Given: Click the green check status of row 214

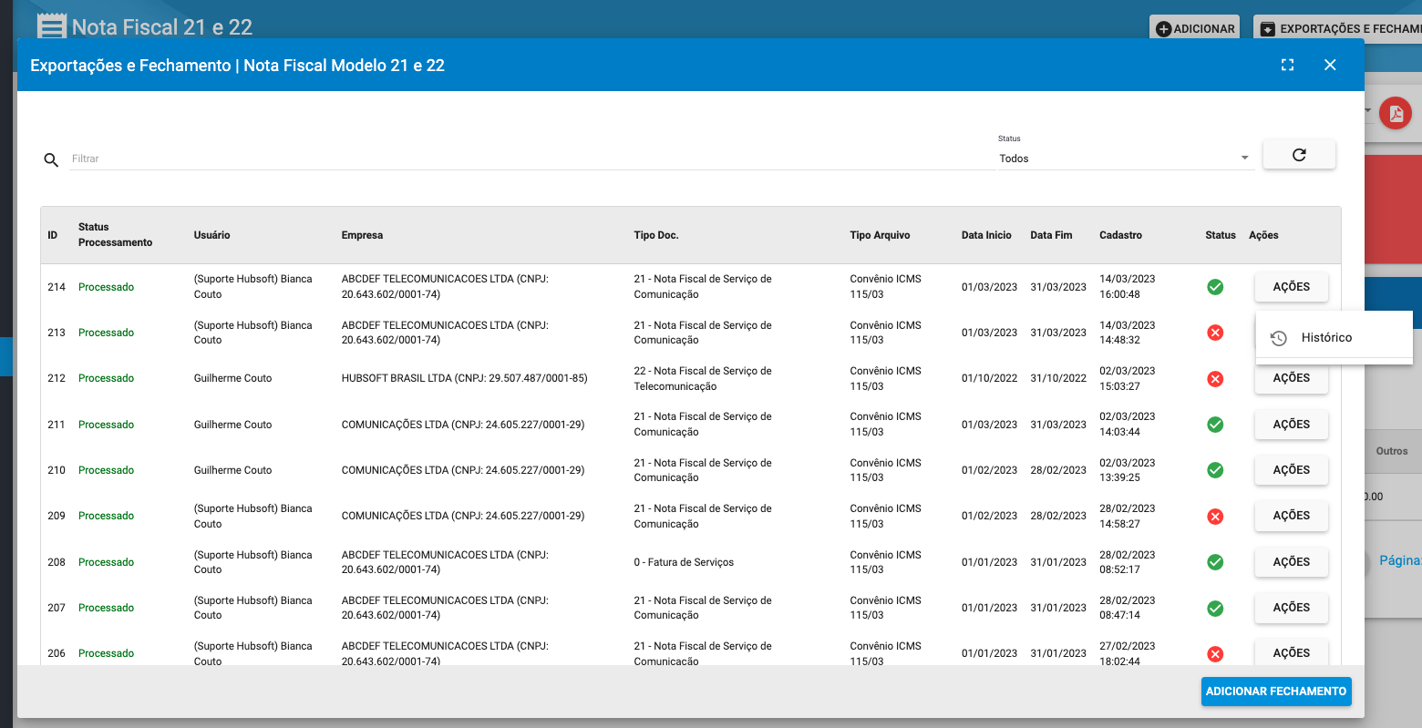Looking at the screenshot, I should click(1215, 287).
